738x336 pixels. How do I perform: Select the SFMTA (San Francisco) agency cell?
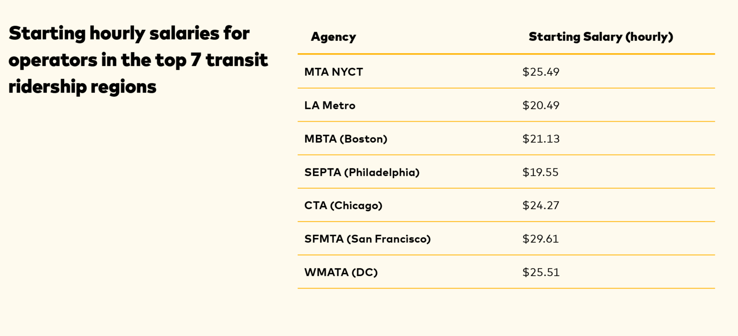pos(367,239)
